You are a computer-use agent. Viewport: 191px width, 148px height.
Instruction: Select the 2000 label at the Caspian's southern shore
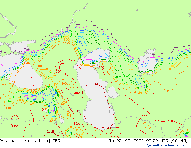(x=109, y=128)
